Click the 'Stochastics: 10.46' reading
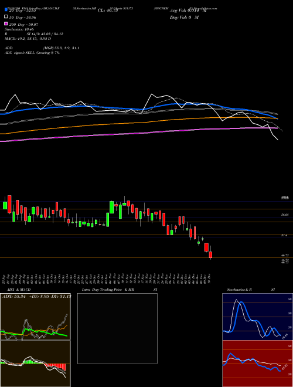Viewport: 293px width, 387px height. [x=19, y=29]
